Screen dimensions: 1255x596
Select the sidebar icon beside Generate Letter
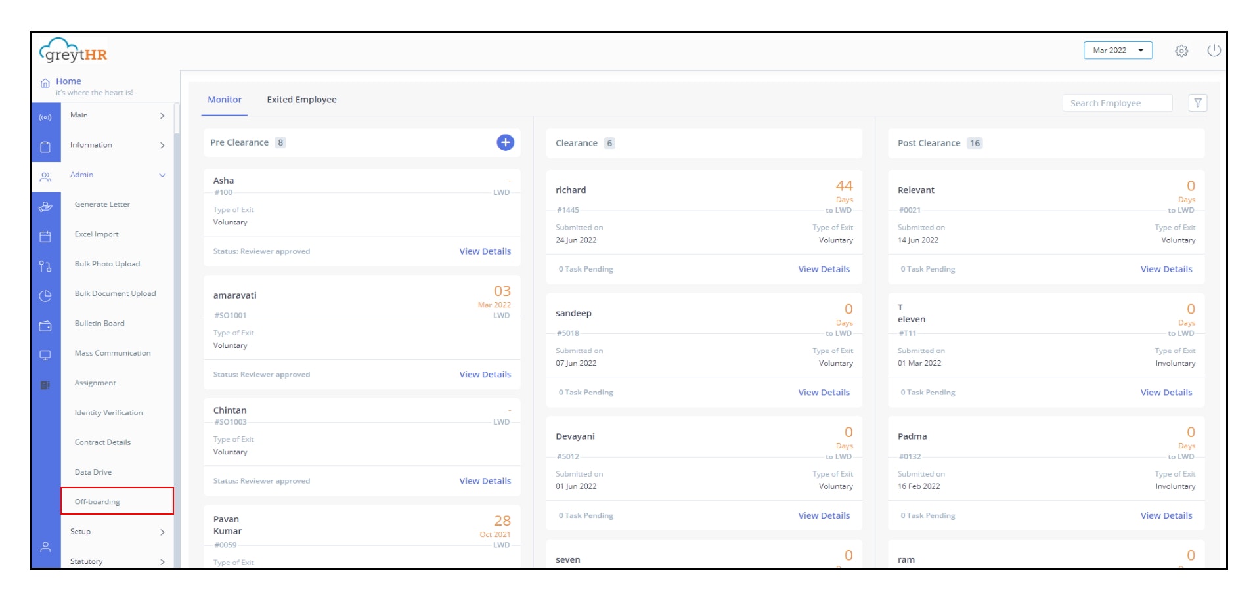point(45,207)
